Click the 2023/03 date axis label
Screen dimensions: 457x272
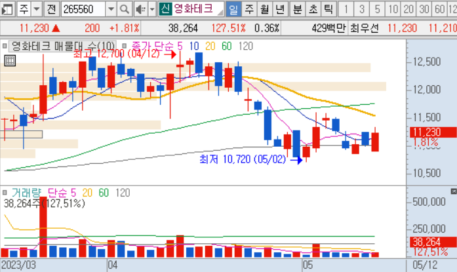pyautogui.click(x=18, y=265)
